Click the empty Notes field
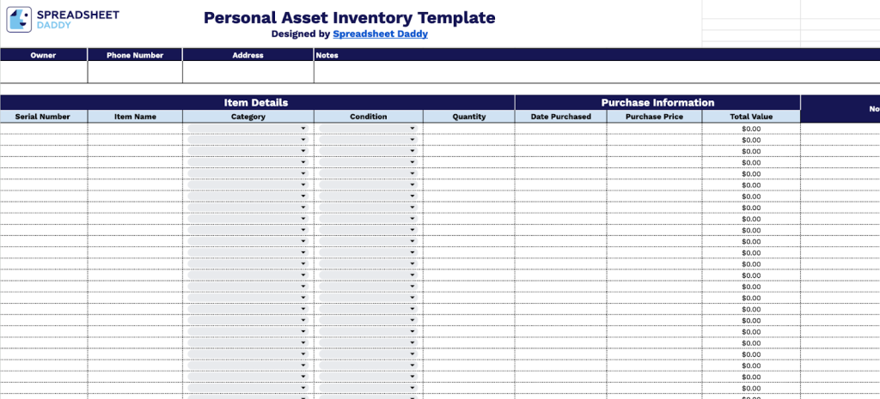 [x=593, y=72]
